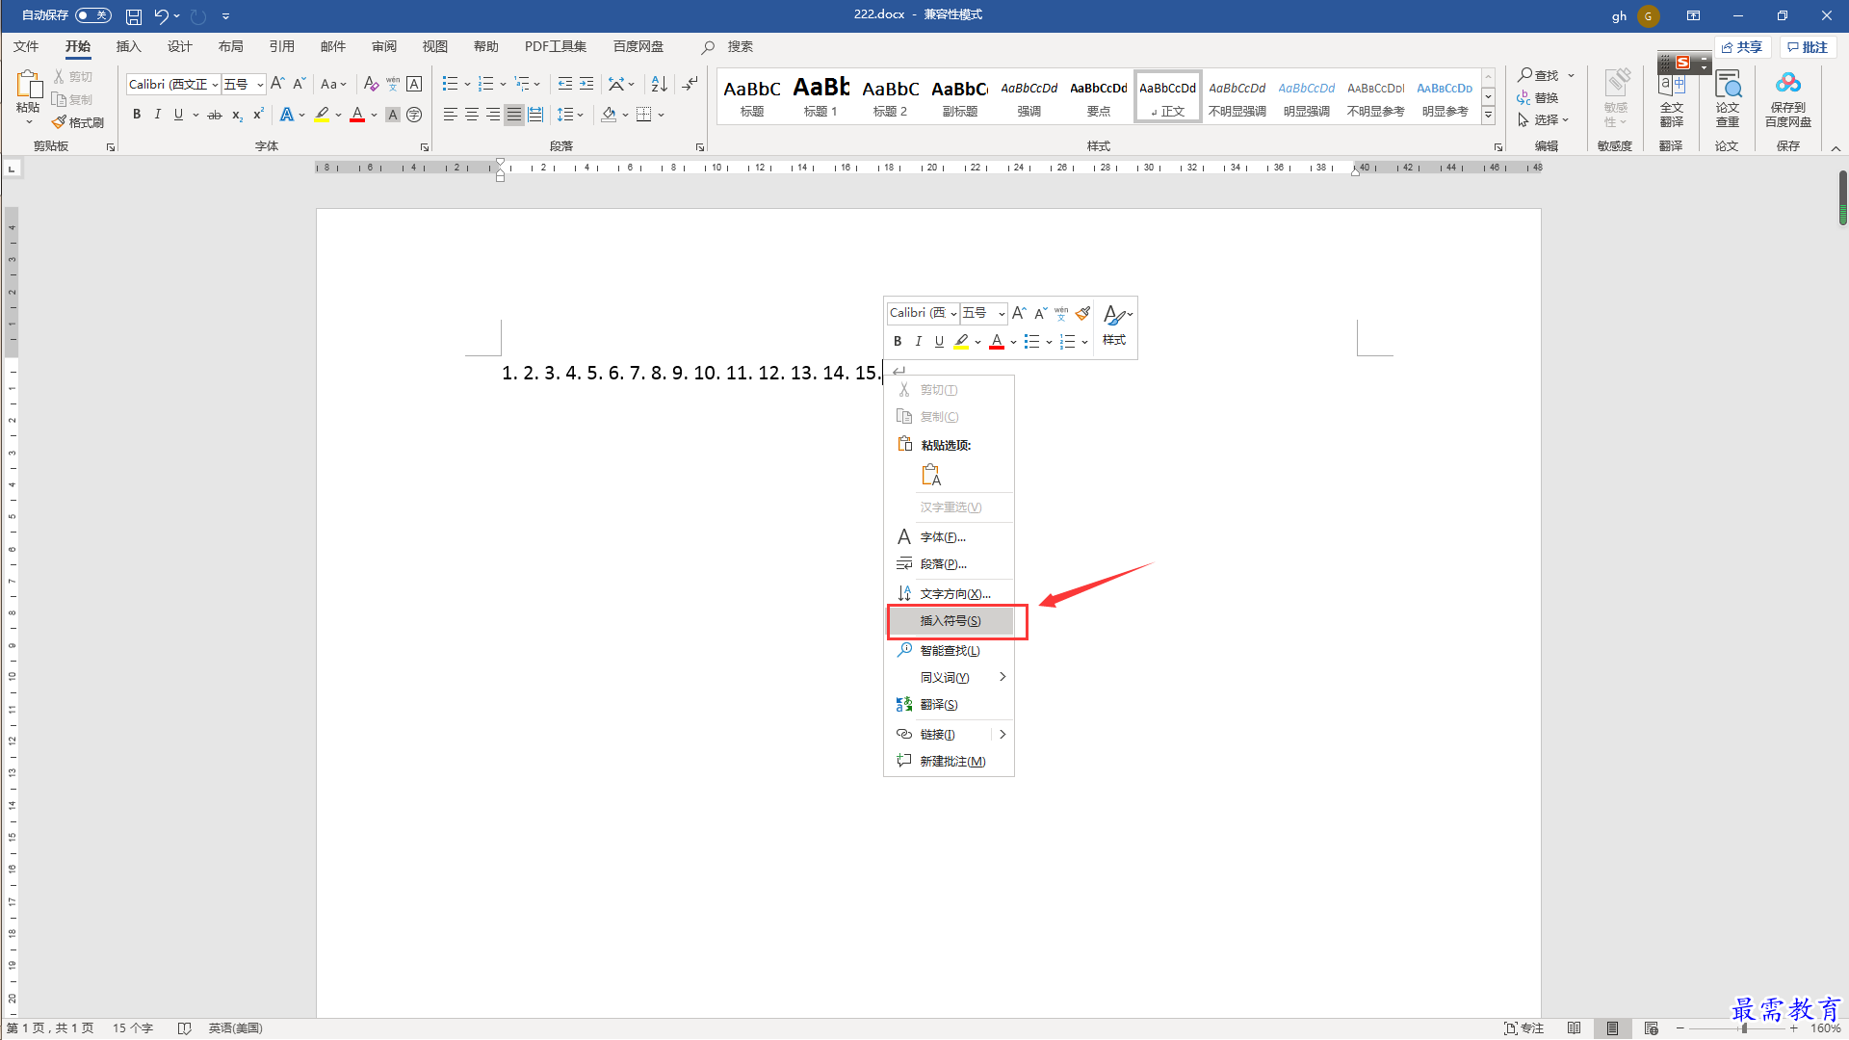Viewport: 1849px width, 1040px height.
Task: Click the Save icon in title bar
Action: click(134, 16)
